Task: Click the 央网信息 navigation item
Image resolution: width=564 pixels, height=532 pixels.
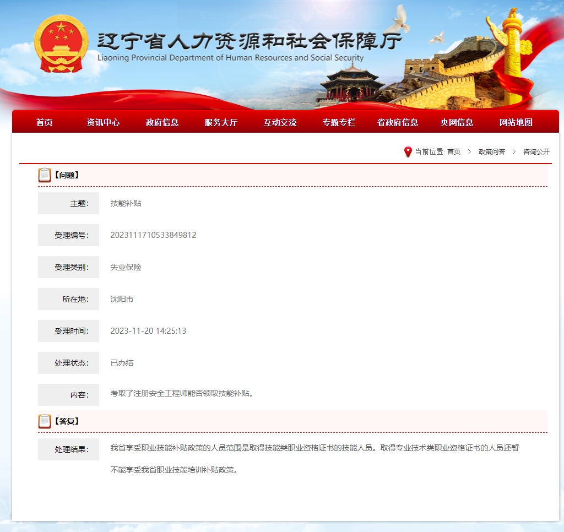Action: (x=457, y=122)
